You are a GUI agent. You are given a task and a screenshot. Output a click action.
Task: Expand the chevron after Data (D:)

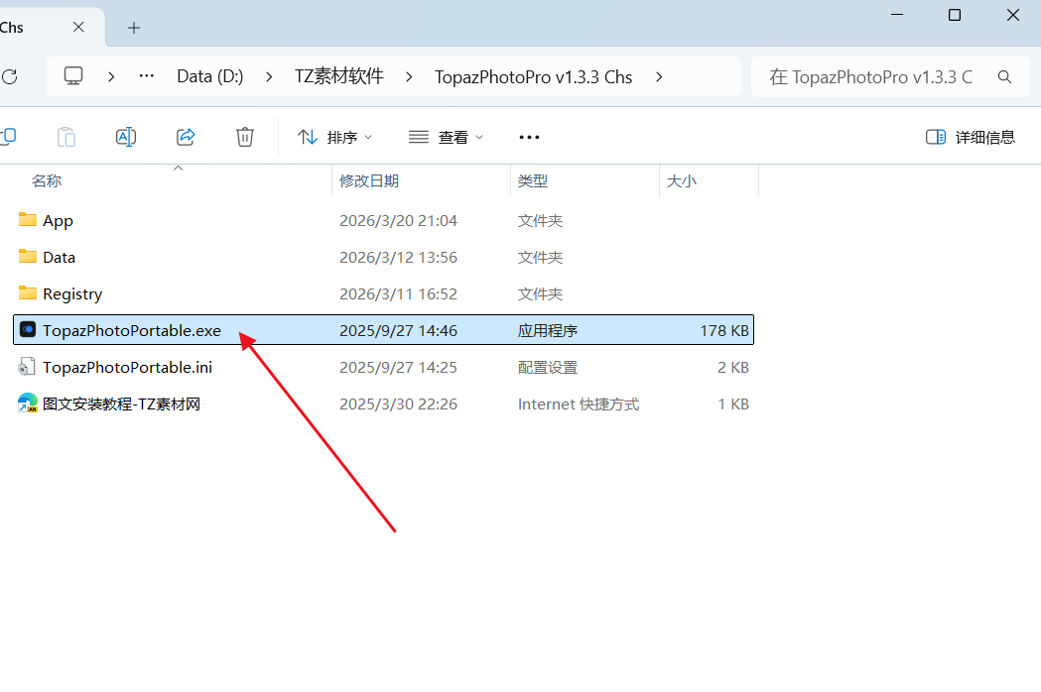click(x=269, y=77)
